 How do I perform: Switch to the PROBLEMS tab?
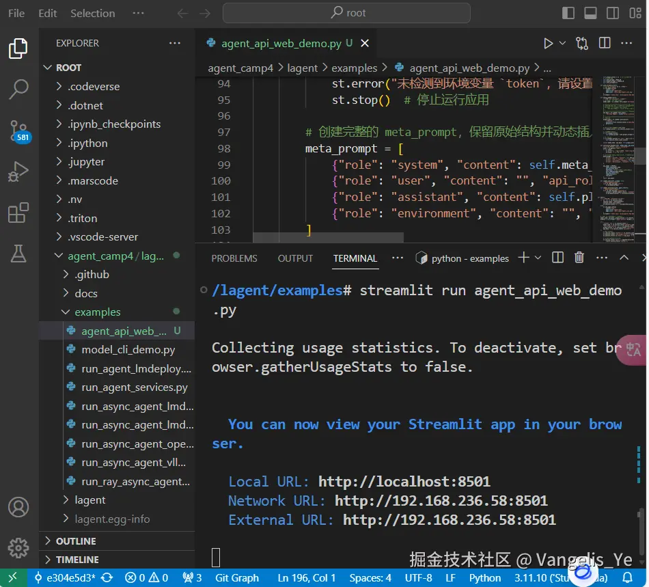(234, 258)
